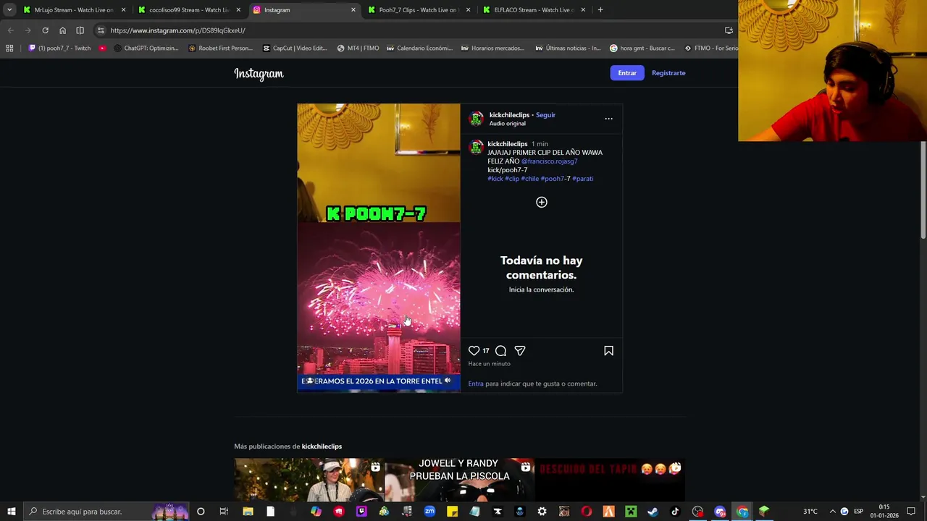
Task: Show hidden system tray icons
Action: point(832,512)
